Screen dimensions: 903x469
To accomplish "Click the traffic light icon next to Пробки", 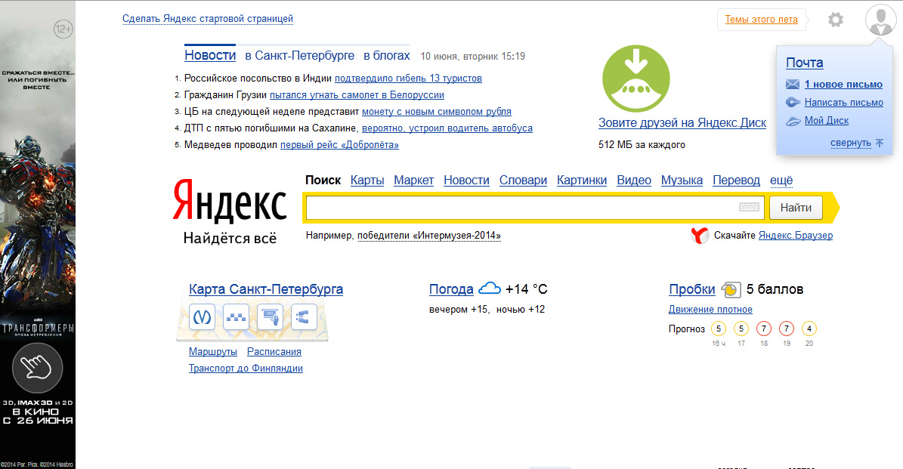I will coord(731,289).
